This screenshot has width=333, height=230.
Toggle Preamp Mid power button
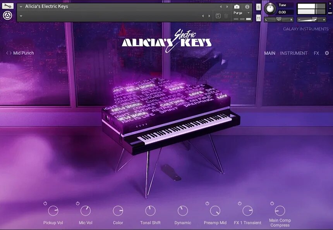tap(207, 203)
